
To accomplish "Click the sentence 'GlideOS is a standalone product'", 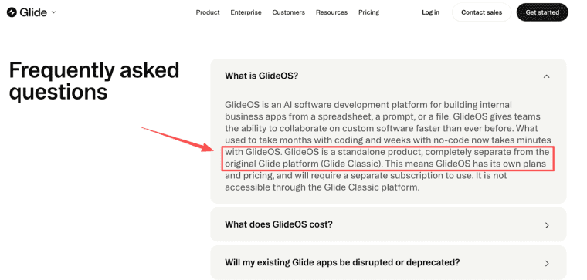I will pos(354,152).
